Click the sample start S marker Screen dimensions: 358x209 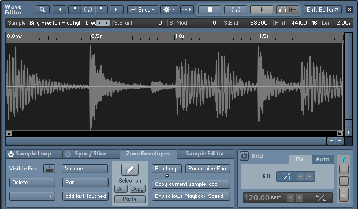9,134
